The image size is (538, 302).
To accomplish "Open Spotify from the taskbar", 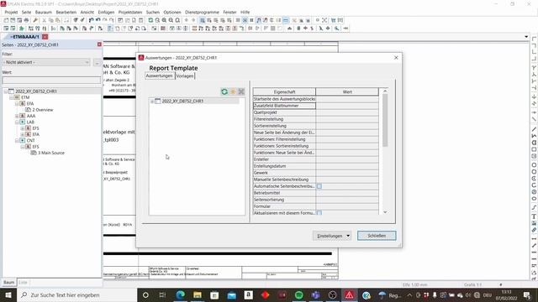I will (x=299, y=294).
